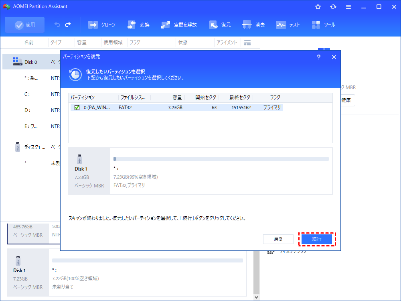This screenshot has height=301, width=401.
Task: Click the 戻る back button
Action: (x=278, y=239)
